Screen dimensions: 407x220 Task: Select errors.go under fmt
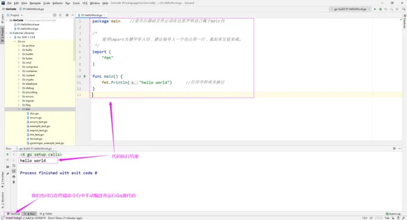pyautogui.click(x=34, y=118)
